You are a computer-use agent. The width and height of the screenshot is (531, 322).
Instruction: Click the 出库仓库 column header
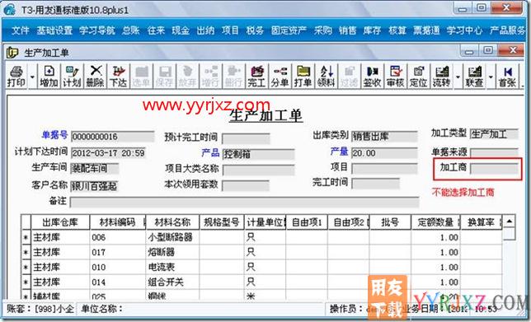coord(60,222)
